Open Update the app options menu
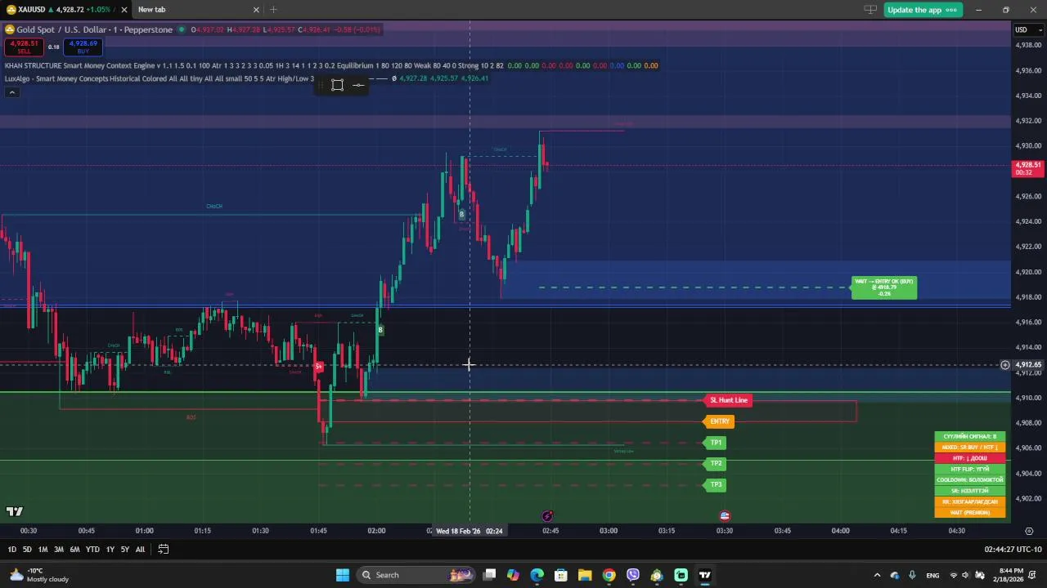Screen dimensions: 1047x588 (x=951, y=10)
